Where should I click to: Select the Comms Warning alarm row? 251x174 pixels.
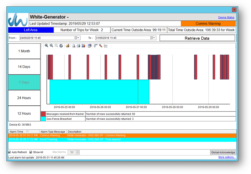pos(122,135)
